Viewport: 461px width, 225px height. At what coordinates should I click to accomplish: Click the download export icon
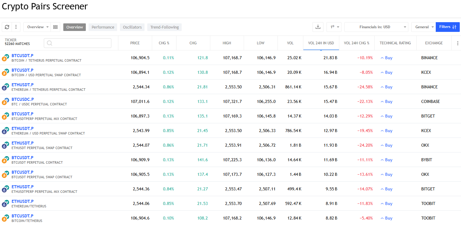pyautogui.click(x=318, y=27)
